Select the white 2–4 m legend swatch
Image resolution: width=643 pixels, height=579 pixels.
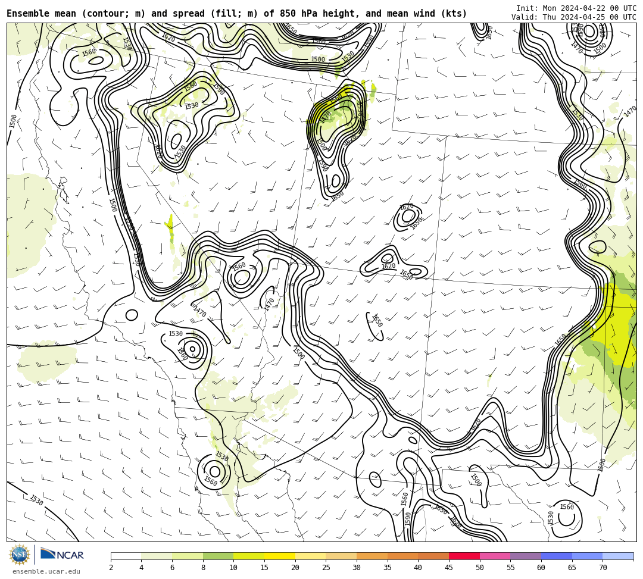click(x=126, y=556)
